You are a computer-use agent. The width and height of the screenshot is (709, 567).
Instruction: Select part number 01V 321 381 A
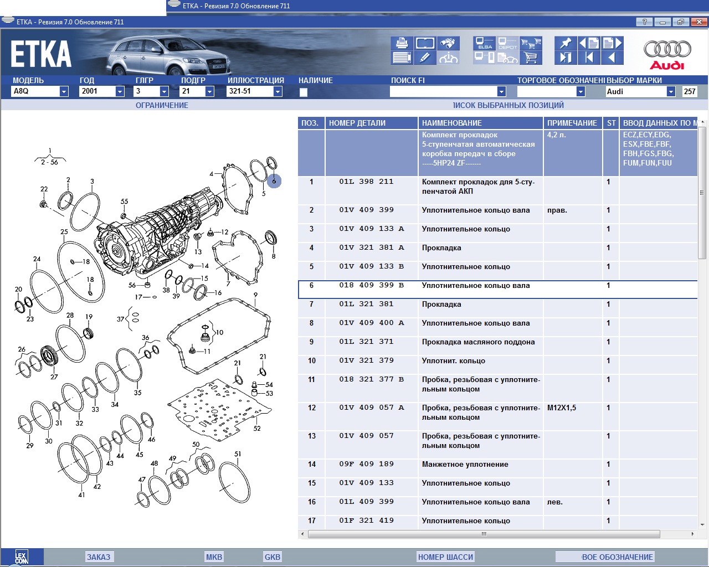[x=372, y=248]
